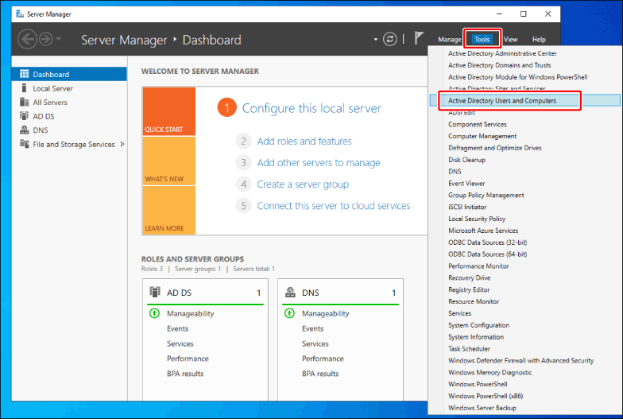Viewport: 623px width, 419px height.
Task: Select the Quick Start tile
Action: tap(168, 111)
